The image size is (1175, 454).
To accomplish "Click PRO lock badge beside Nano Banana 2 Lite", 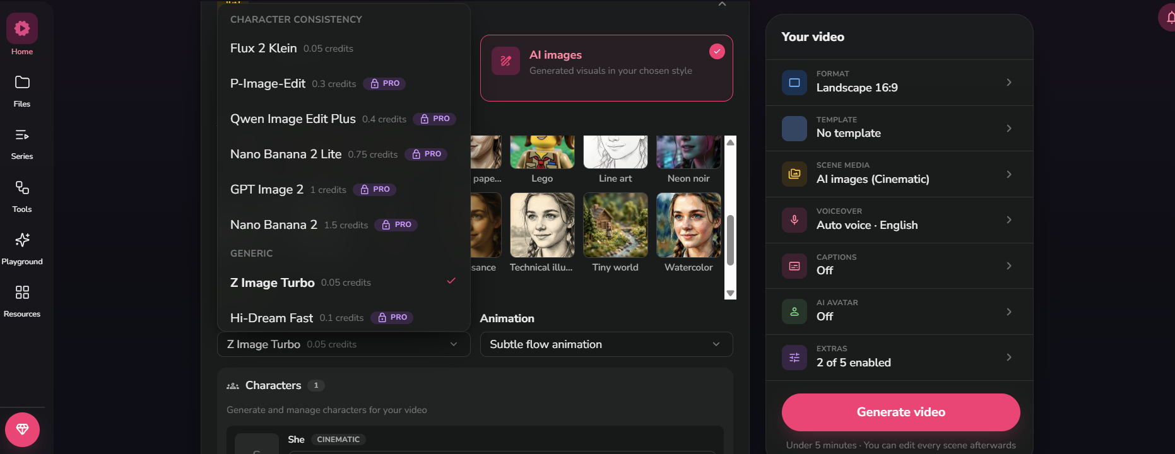I will tap(426, 154).
